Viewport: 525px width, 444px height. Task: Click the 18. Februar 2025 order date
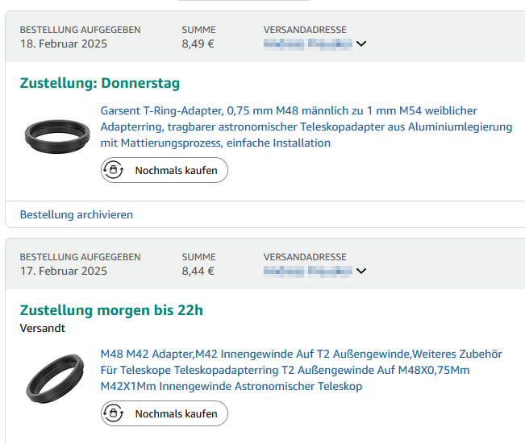tap(64, 44)
